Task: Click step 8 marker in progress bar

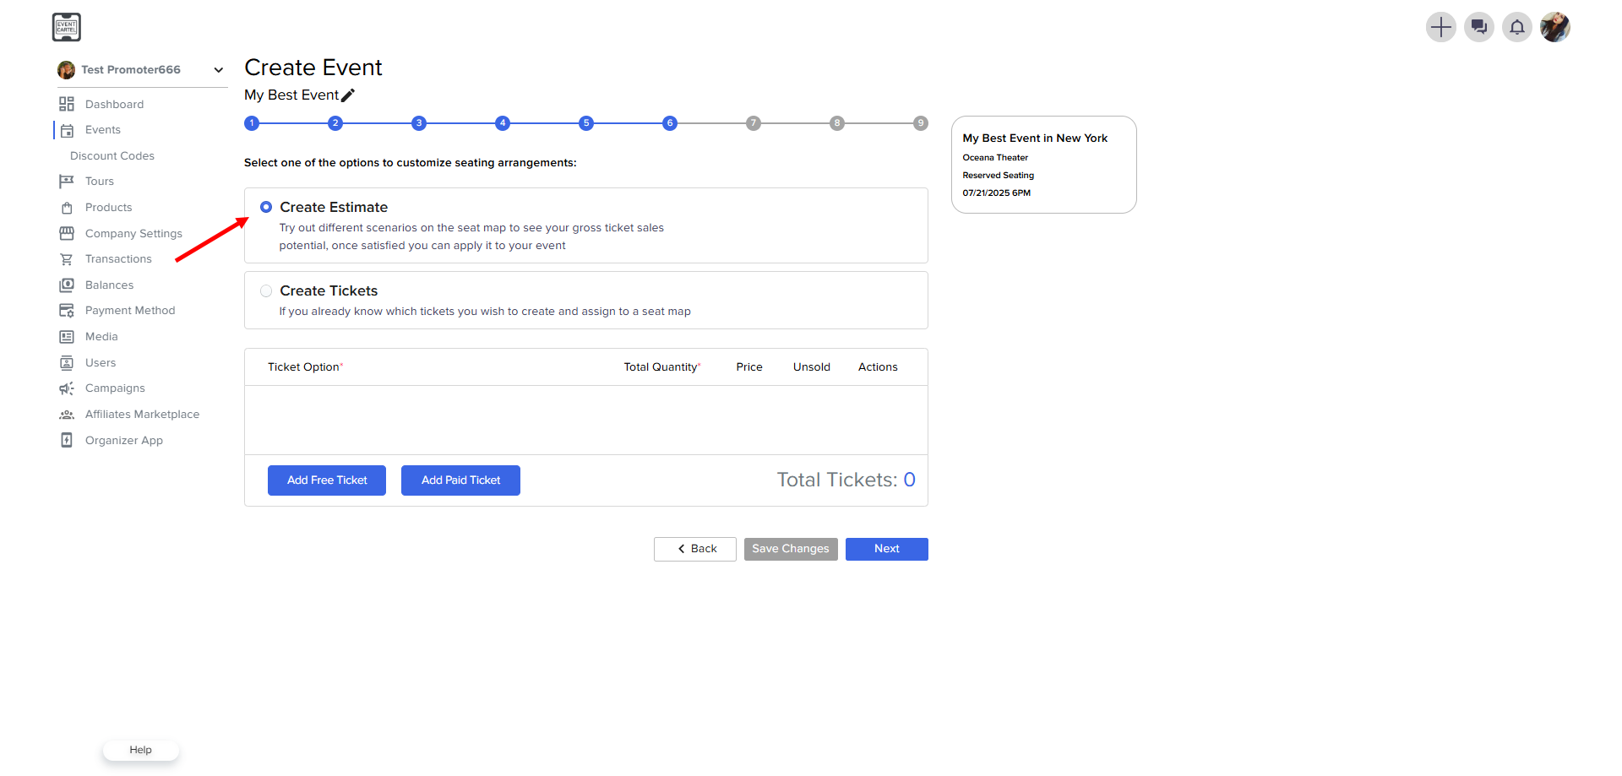Action: (837, 123)
